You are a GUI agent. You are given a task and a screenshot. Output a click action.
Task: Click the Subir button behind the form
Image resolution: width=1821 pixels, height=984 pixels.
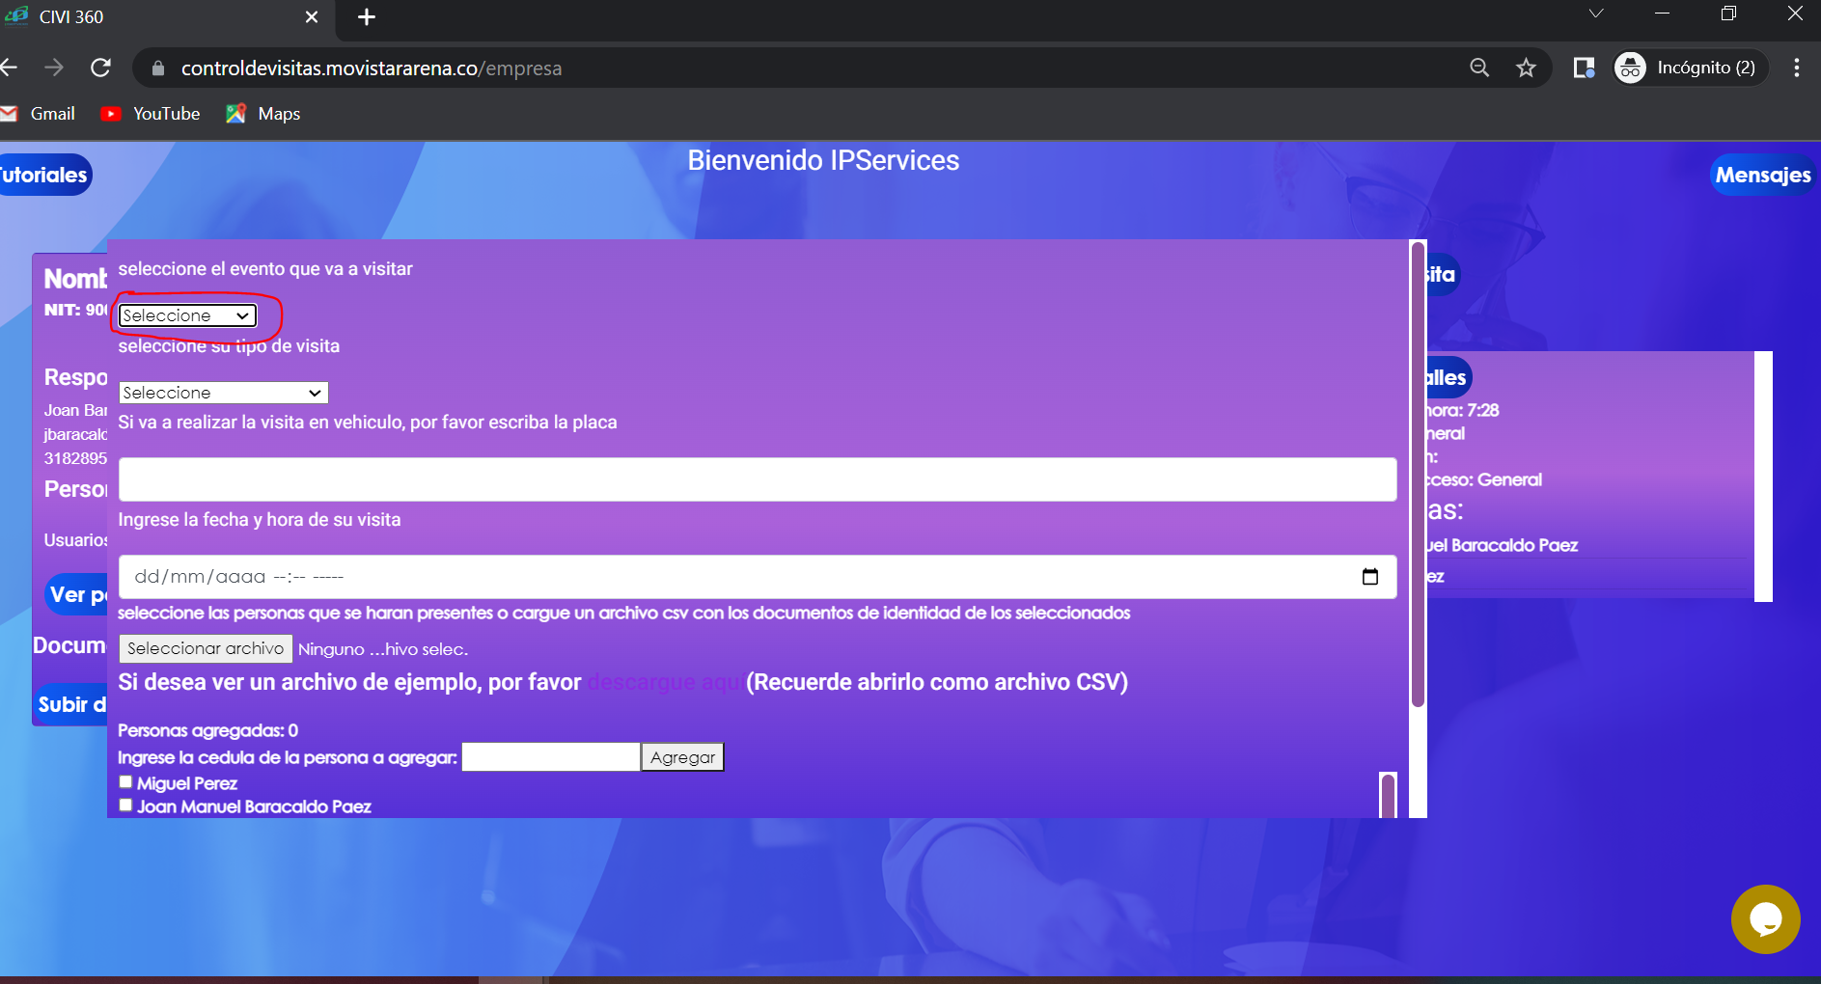(70, 704)
